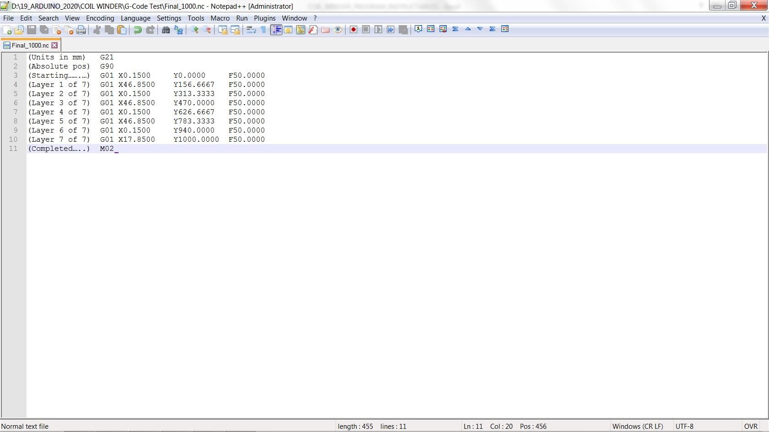The image size is (769, 432).
Task: Click the blue Previous difference up arrow
Action: [x=468, y=29]
